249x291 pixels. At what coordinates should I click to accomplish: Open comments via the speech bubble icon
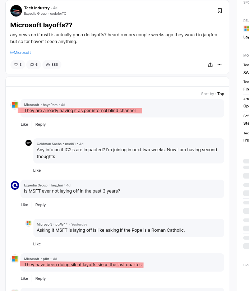[x=32, y=65]
